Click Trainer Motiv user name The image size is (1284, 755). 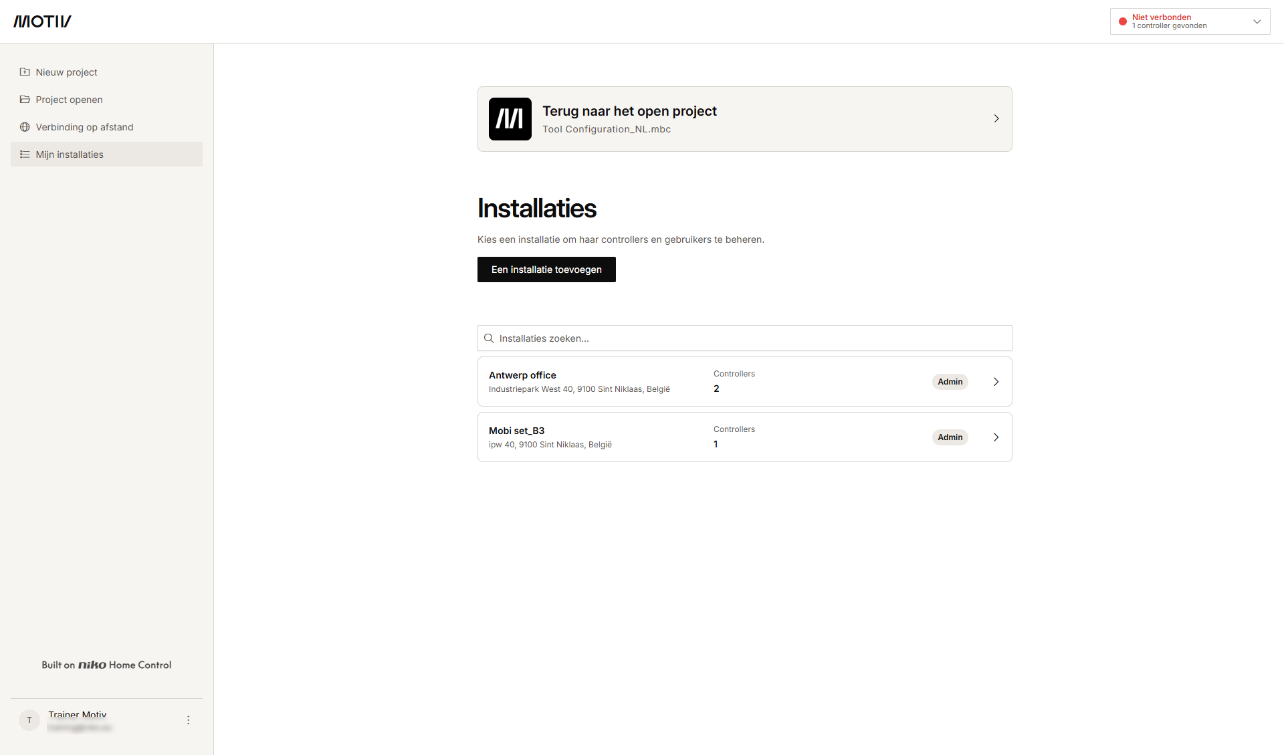(78, 714)
